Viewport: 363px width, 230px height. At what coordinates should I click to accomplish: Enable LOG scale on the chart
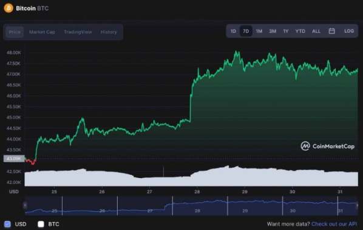click(x=349, y=31)
